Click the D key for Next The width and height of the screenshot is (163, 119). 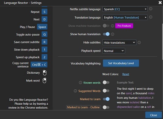(44, 19)
